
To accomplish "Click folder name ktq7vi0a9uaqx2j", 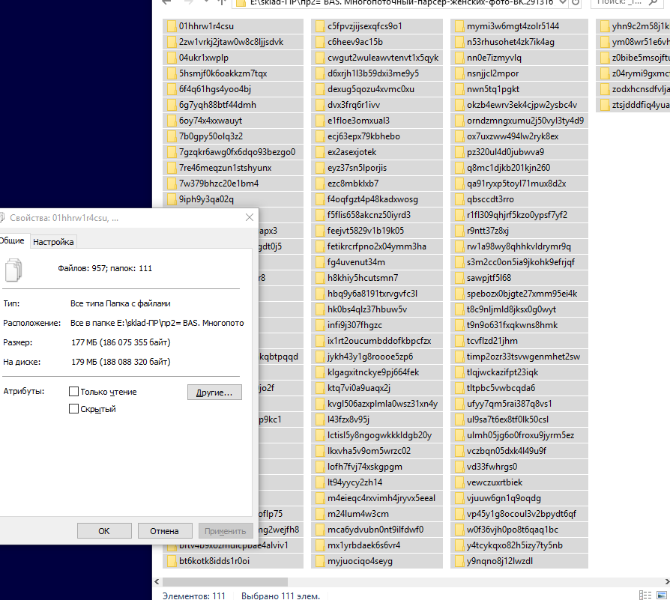I will pos(359,388).
